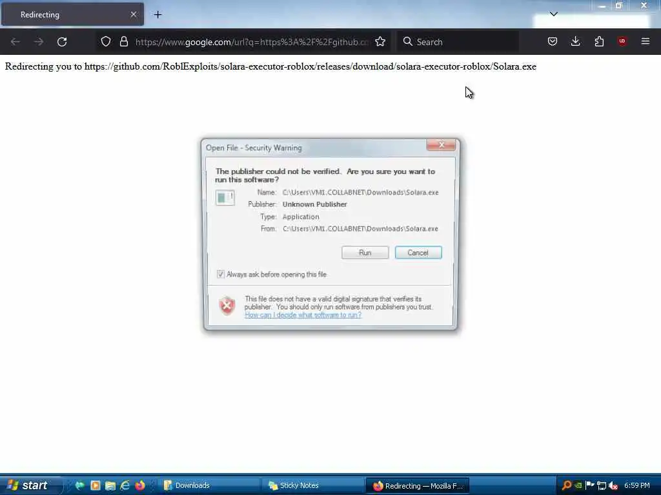Select the Redirecting tab
Viewport: 661px width, 495px height.
tap(72, 14)
